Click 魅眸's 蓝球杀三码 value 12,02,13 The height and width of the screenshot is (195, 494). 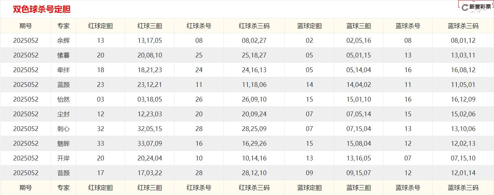[463, 143]
